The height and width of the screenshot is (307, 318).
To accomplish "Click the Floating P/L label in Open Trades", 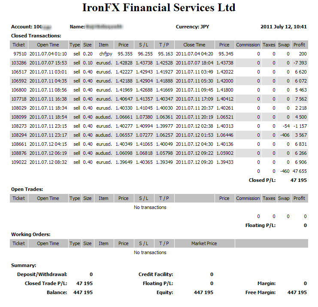I will tap(260, 226).
